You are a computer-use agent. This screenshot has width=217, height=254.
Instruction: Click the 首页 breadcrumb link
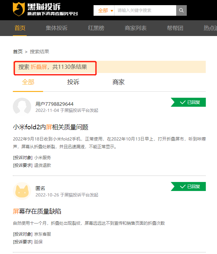(x=18, y=52)
